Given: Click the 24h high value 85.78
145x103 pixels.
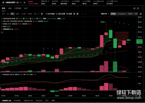Looking at the screenshot, I should tap(84, 4).
